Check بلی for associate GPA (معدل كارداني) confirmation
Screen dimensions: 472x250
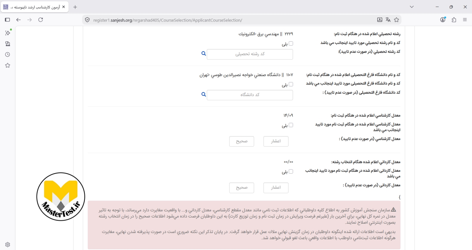click(291, 172)
